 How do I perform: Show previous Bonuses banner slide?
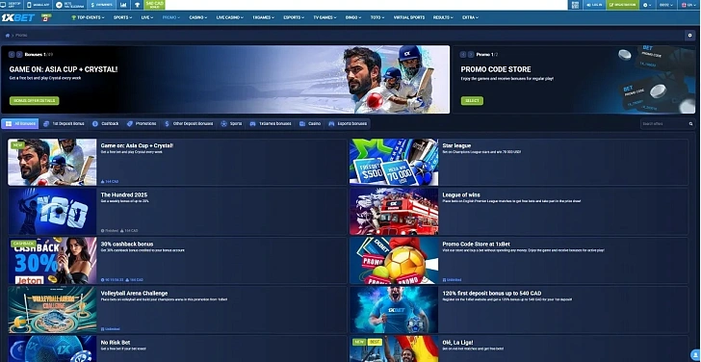[13, 55]
